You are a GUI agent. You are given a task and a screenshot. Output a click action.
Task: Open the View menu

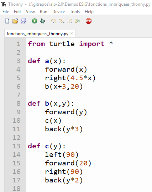tap(31, 12)
